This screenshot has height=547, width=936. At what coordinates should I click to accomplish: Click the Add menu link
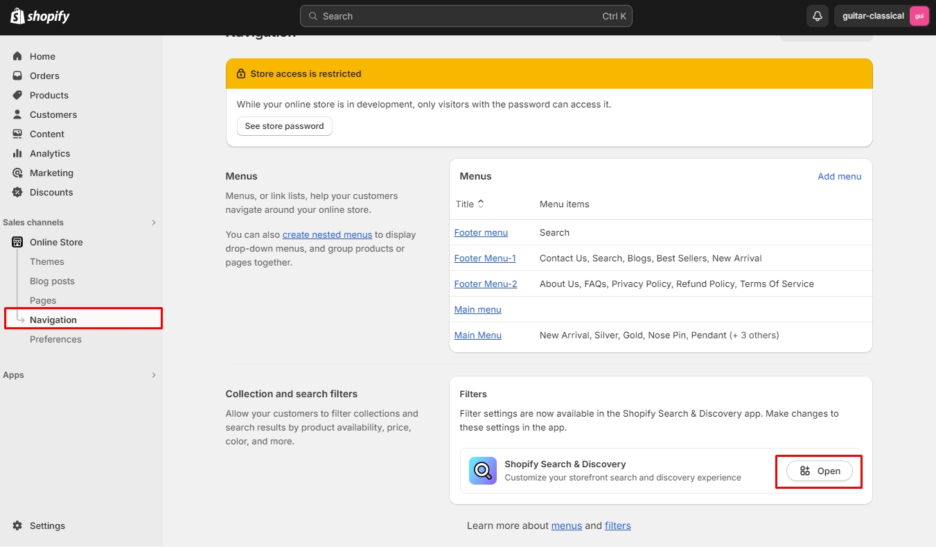[x=839, y=176]
